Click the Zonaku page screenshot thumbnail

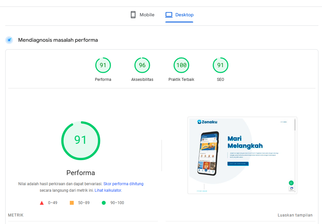242,156
